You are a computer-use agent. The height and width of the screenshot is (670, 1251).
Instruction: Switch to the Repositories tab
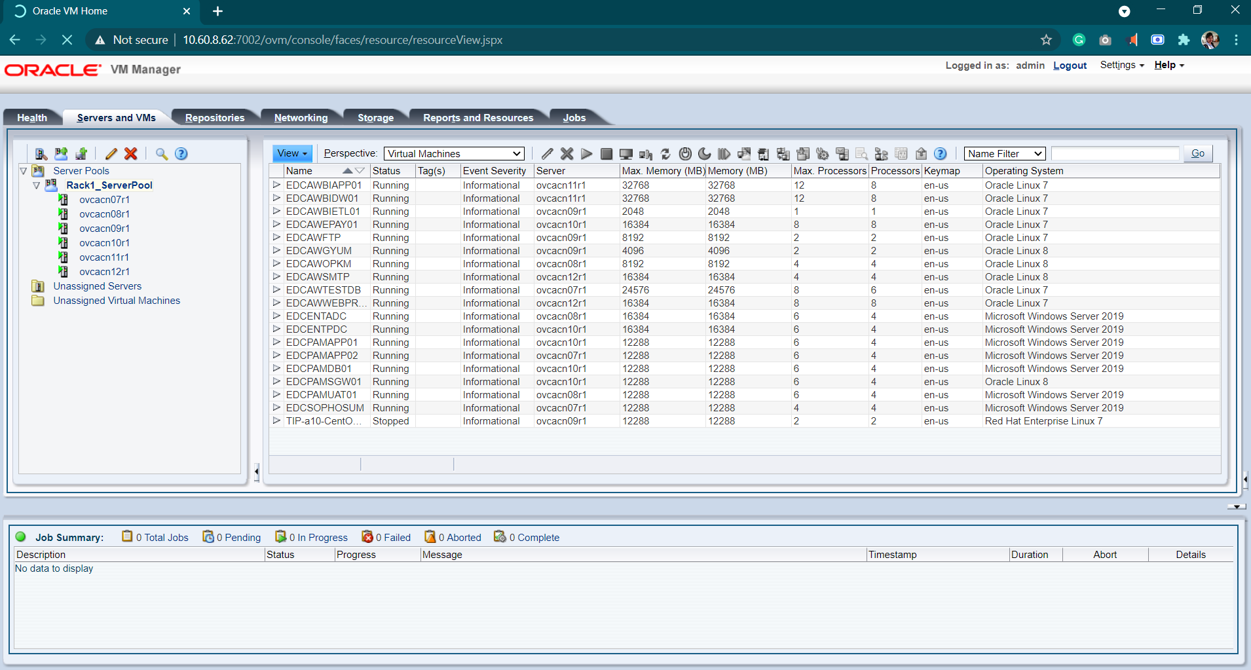tap(215, 118)
